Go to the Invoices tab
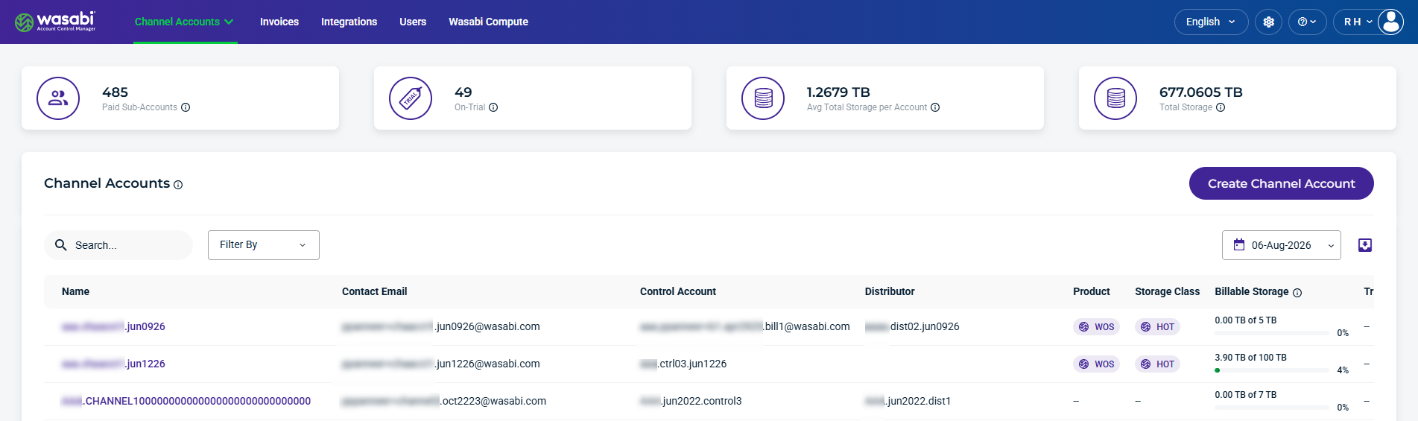The width and height of the screenshot is (1418, 421). click(279, 22)
